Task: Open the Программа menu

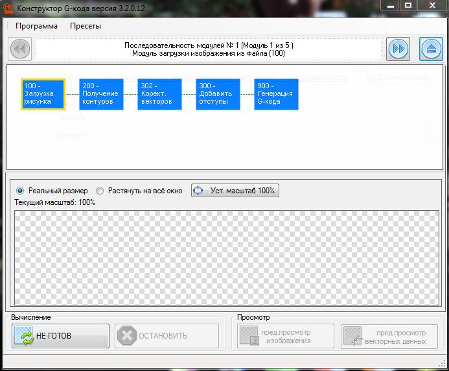Action: [x=36, y=26]
